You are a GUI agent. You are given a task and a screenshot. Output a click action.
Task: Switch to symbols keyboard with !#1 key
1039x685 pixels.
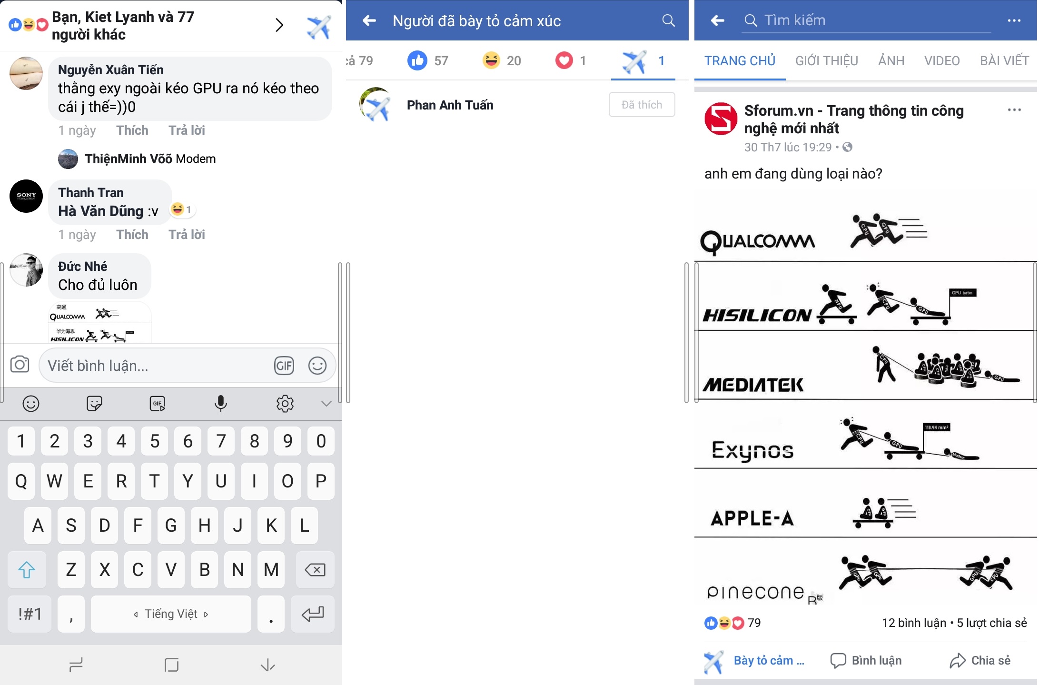[x=30, y=614]
